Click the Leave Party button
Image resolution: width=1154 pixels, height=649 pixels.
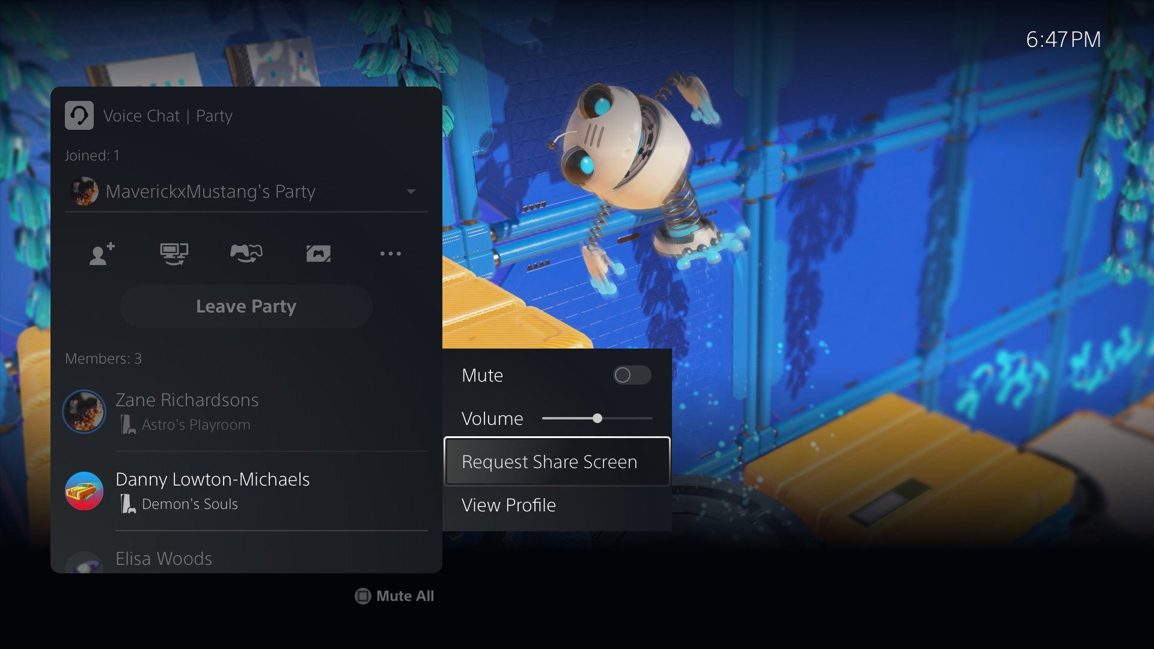pos(246,306)
